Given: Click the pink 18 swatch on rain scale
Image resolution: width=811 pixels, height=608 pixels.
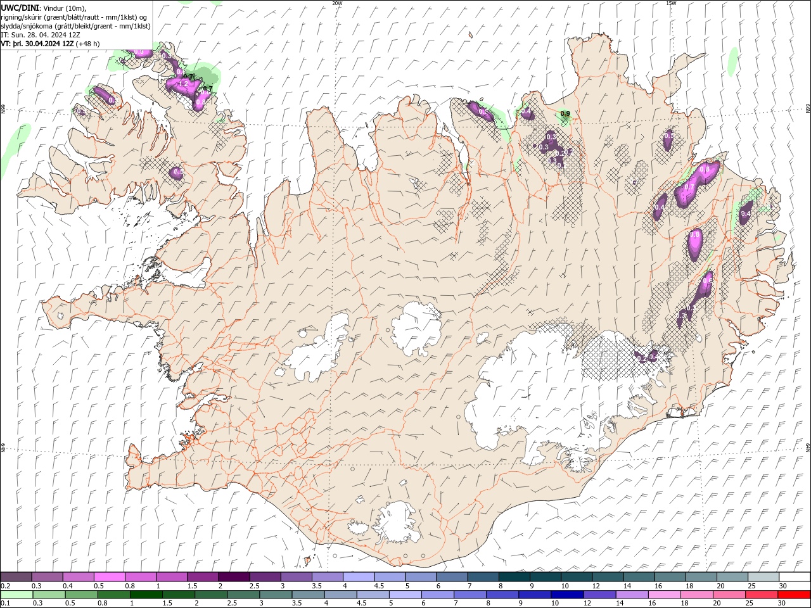Looking at the screenshot, I should 696,595.
